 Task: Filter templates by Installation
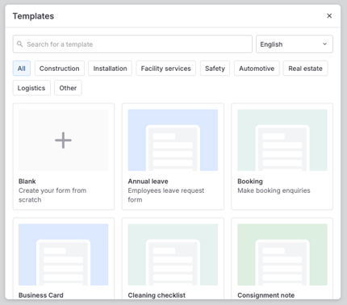[110, 69]
